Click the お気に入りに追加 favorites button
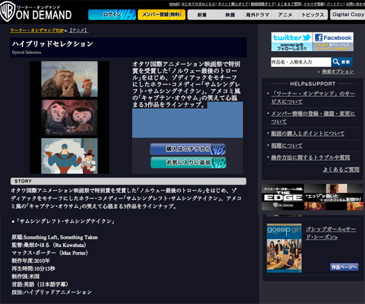Screen dimensions: 365x304 coord(188,163)
